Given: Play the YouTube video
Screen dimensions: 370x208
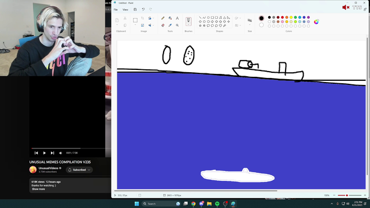Looking at the screenshot, I should pos(44,153).
